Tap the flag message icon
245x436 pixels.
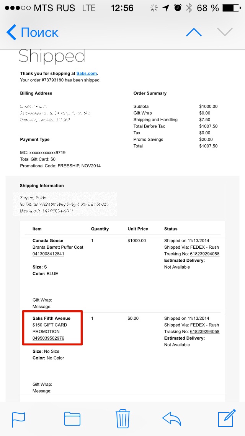(x=18, y=419)
